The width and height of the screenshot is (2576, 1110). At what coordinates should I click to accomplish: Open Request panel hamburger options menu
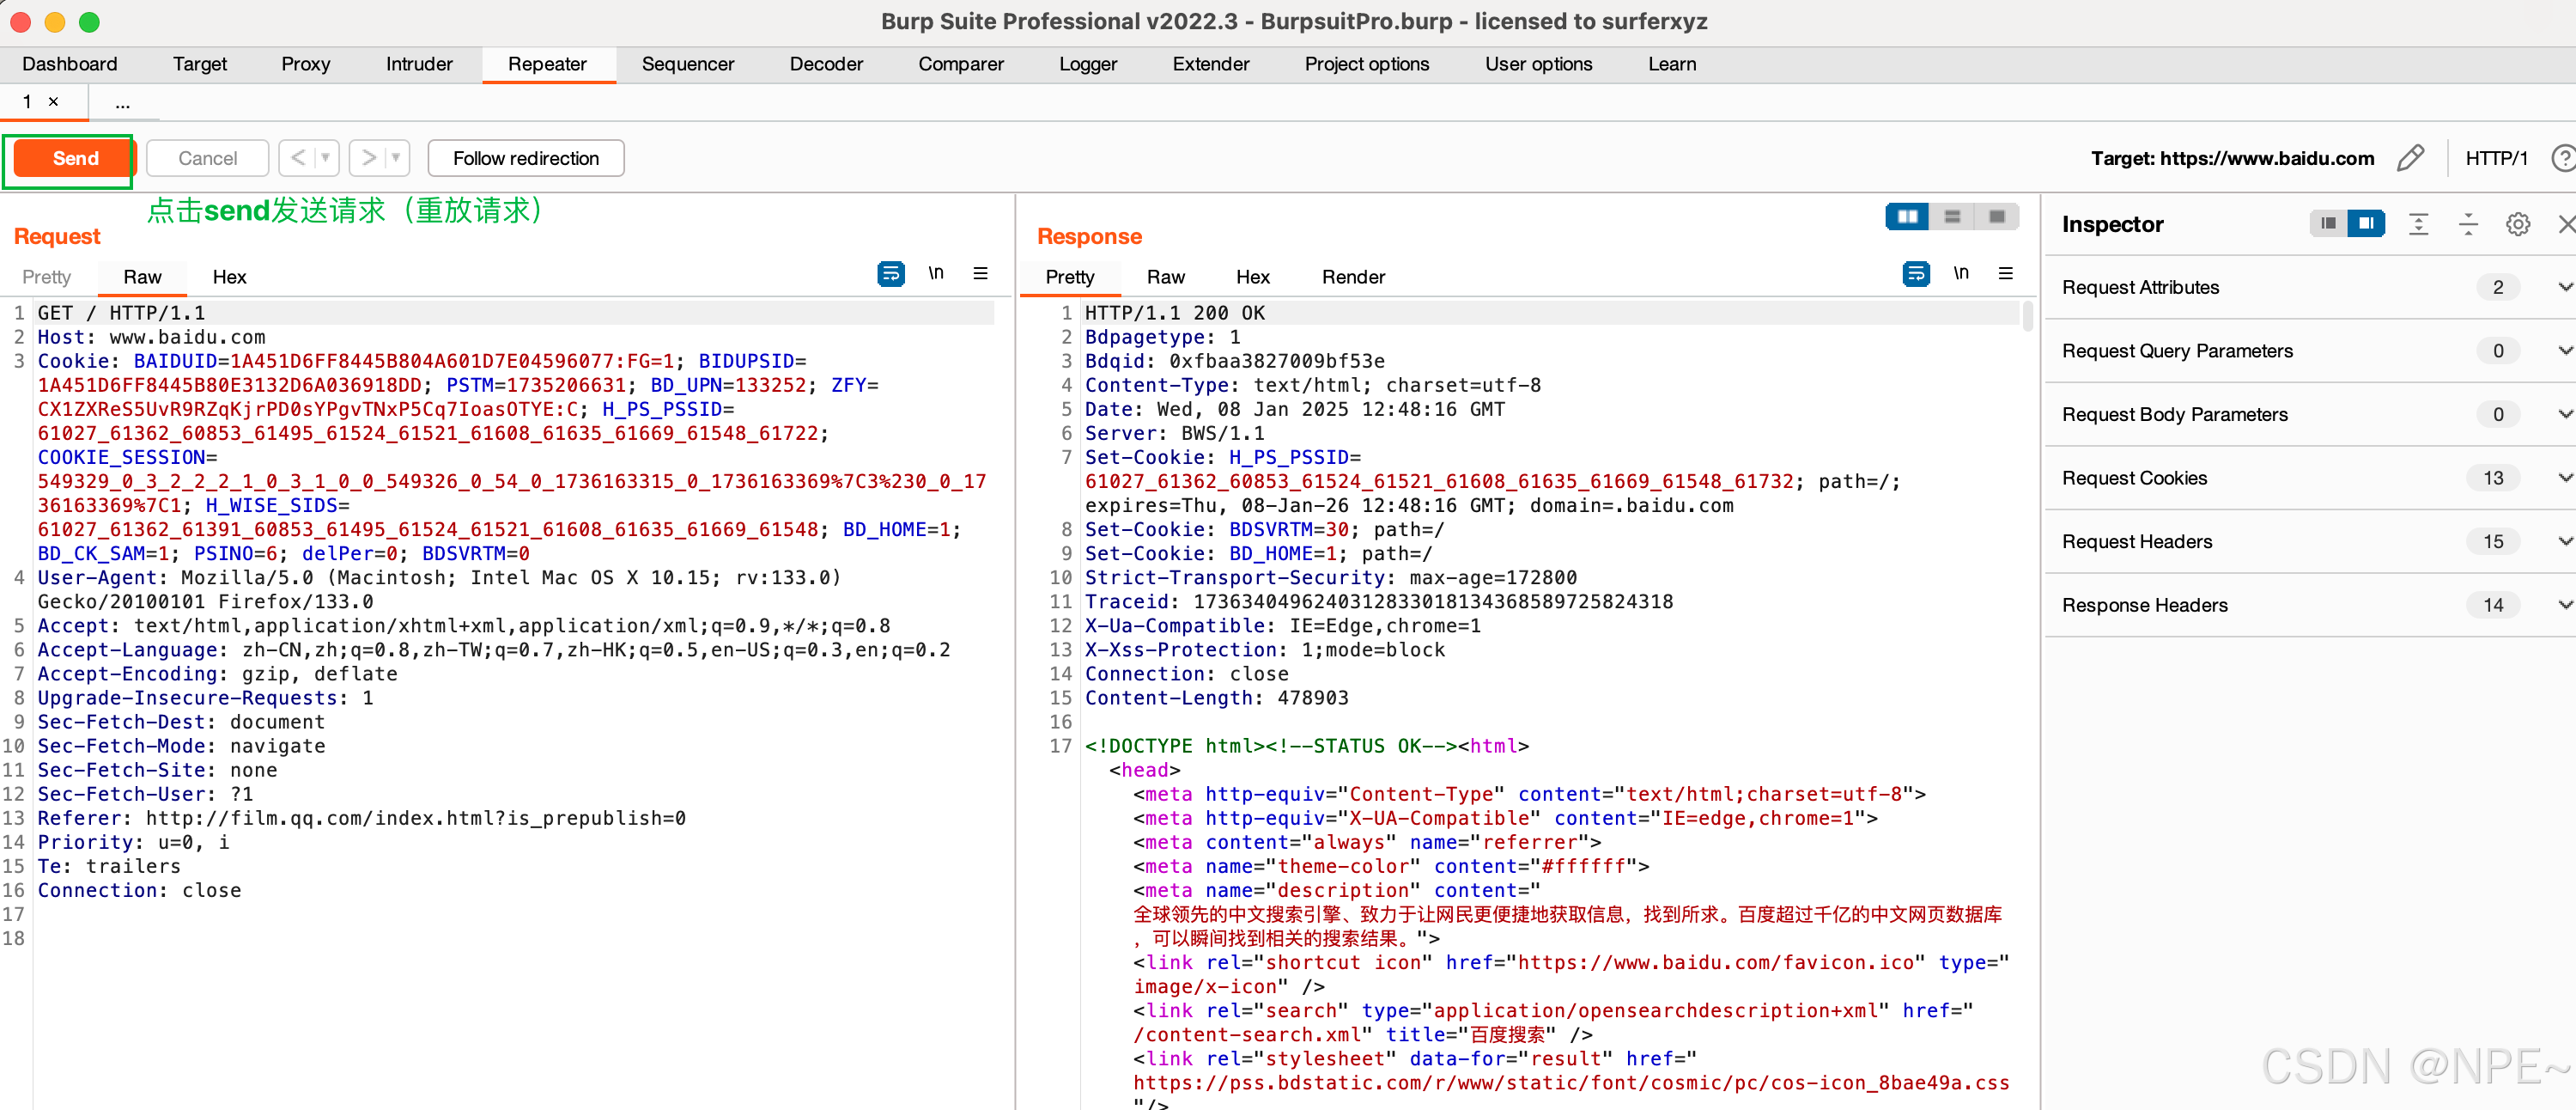coord(980,274)
